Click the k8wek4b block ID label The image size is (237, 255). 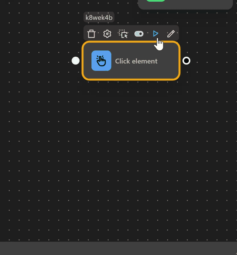pos(99,17)
